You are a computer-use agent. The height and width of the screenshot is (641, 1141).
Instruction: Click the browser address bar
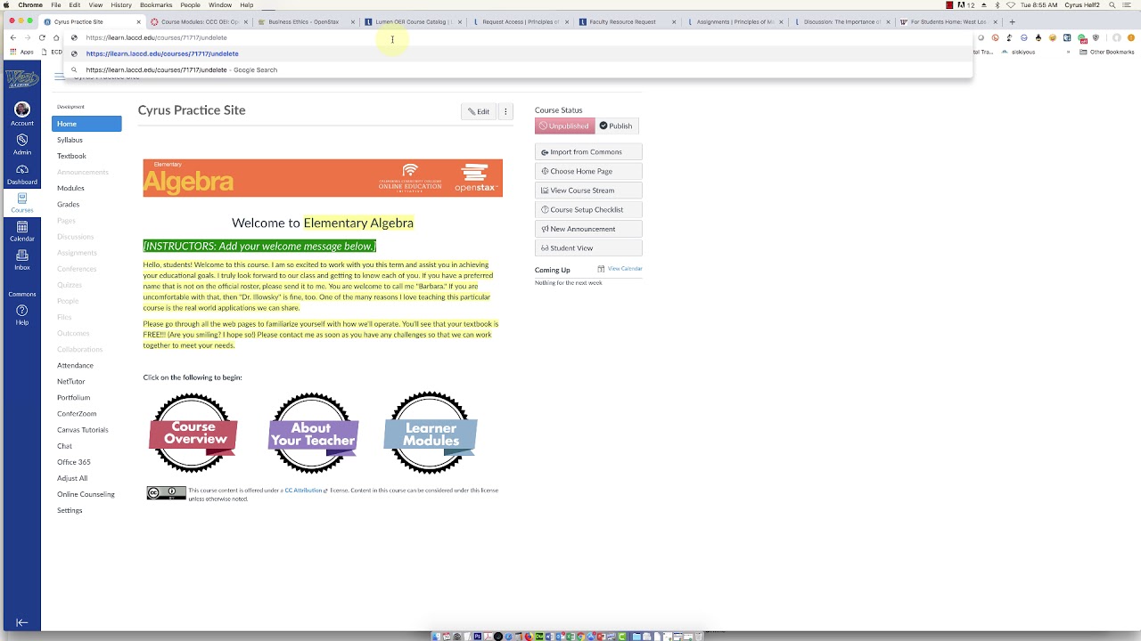coord(517,37)
